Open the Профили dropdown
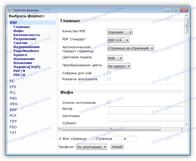196x161 pixels. tap(91, 147)
